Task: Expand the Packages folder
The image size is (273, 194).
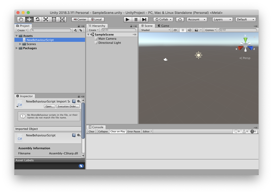Action: coord(16,48)
